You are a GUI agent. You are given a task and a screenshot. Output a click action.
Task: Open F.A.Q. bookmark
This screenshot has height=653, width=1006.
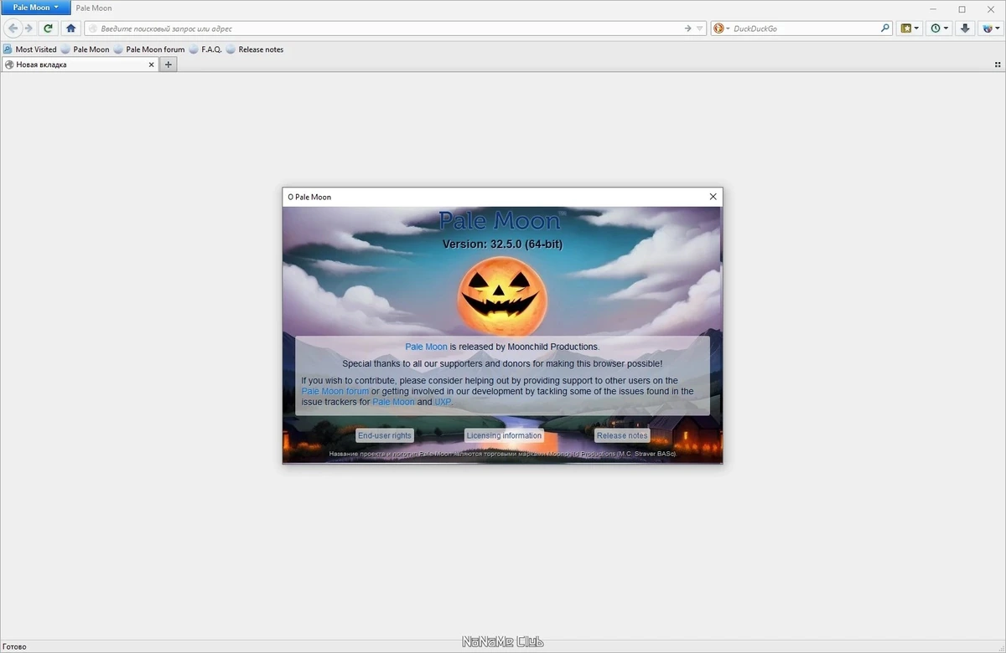point(205,49)
